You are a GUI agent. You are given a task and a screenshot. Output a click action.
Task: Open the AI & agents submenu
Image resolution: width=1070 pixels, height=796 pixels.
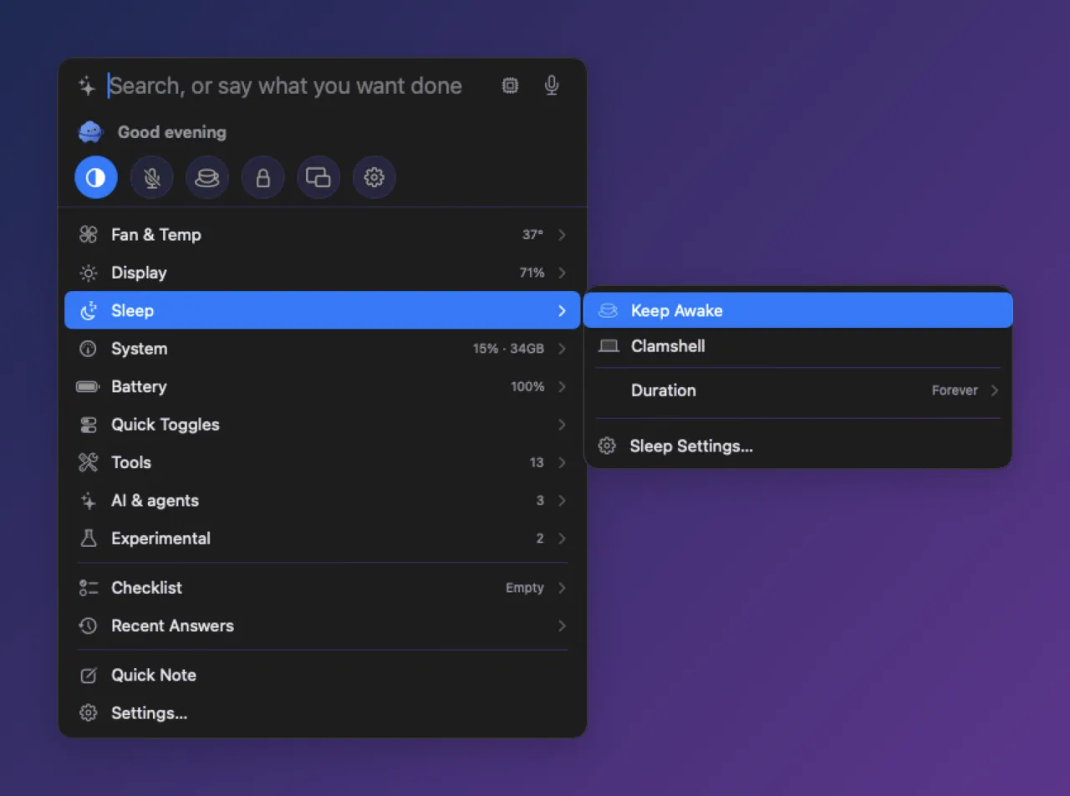(x=323, y=501)
